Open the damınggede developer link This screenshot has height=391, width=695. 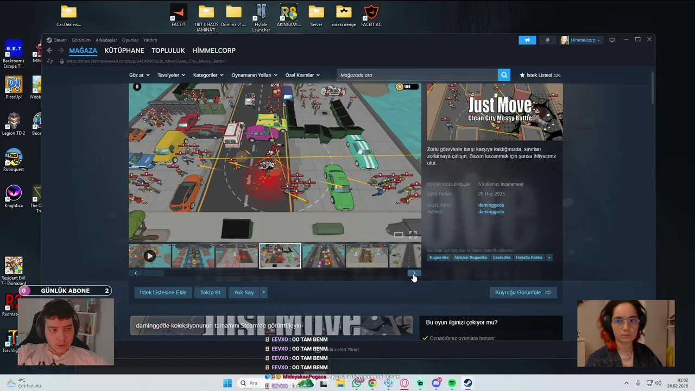click(491, 205)
